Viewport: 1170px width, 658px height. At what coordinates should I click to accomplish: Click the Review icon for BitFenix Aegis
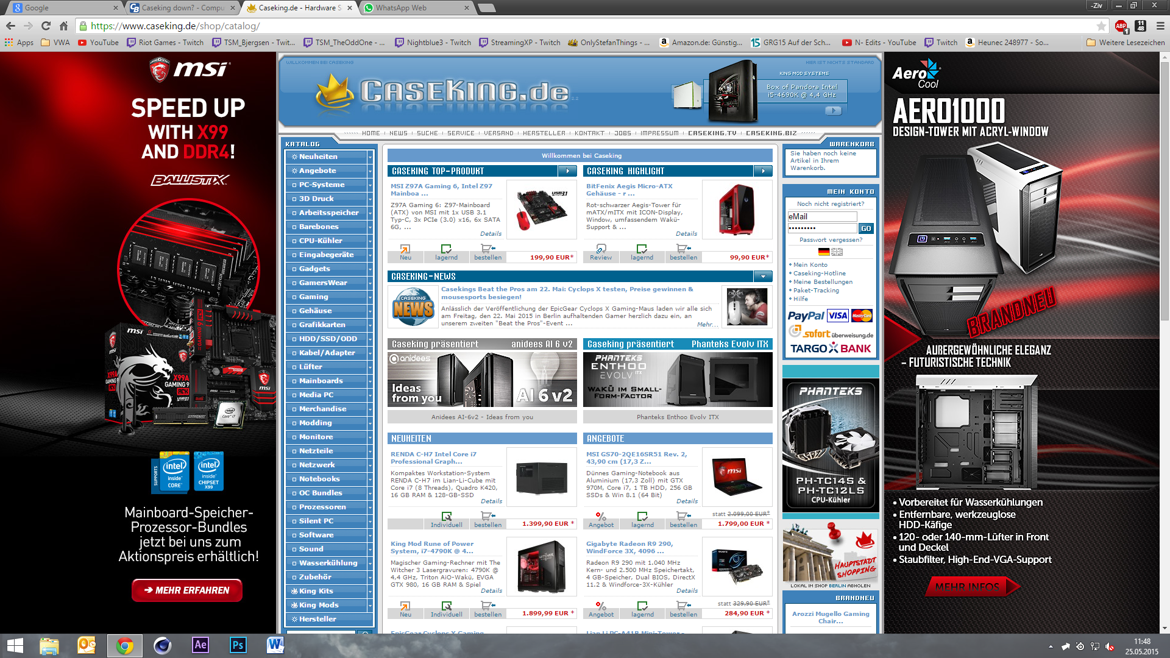[601, 249]
